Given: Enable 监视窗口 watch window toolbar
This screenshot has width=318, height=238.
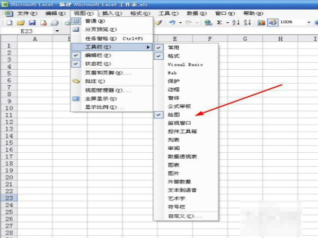Looking at the screenshot, I should tap(186, 123).
